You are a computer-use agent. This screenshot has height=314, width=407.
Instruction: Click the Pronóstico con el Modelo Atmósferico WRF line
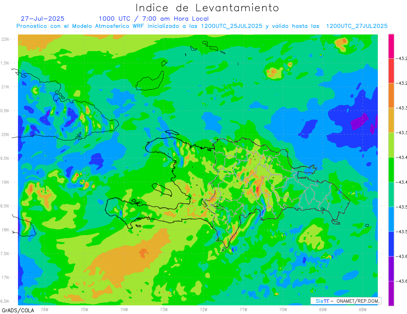point(202,26)
